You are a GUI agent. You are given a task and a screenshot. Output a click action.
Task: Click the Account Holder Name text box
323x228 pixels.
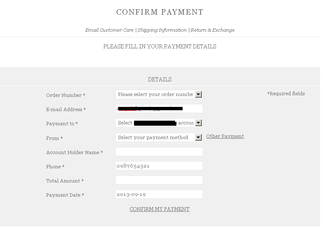coord(159,152)
